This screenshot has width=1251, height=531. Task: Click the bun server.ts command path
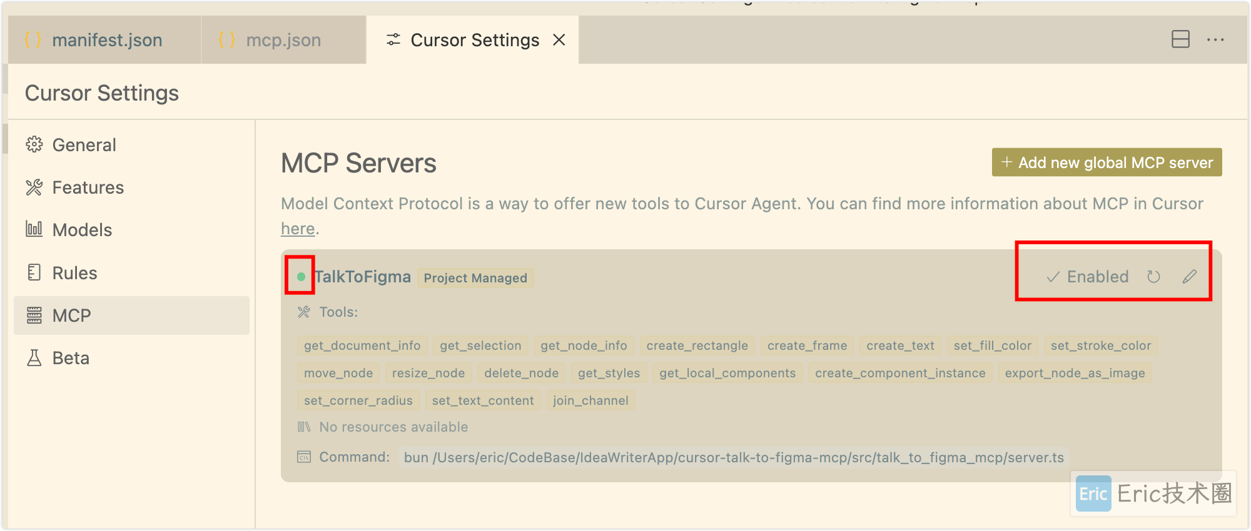[x=734, y=457]
